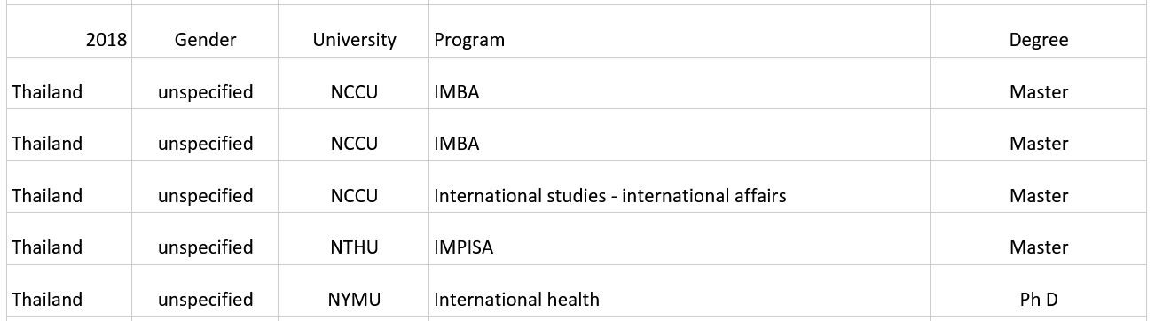Select the Thailand cell in the NTHU row
The height and width of the screenshot is (321, 1155).
(70, 239)
